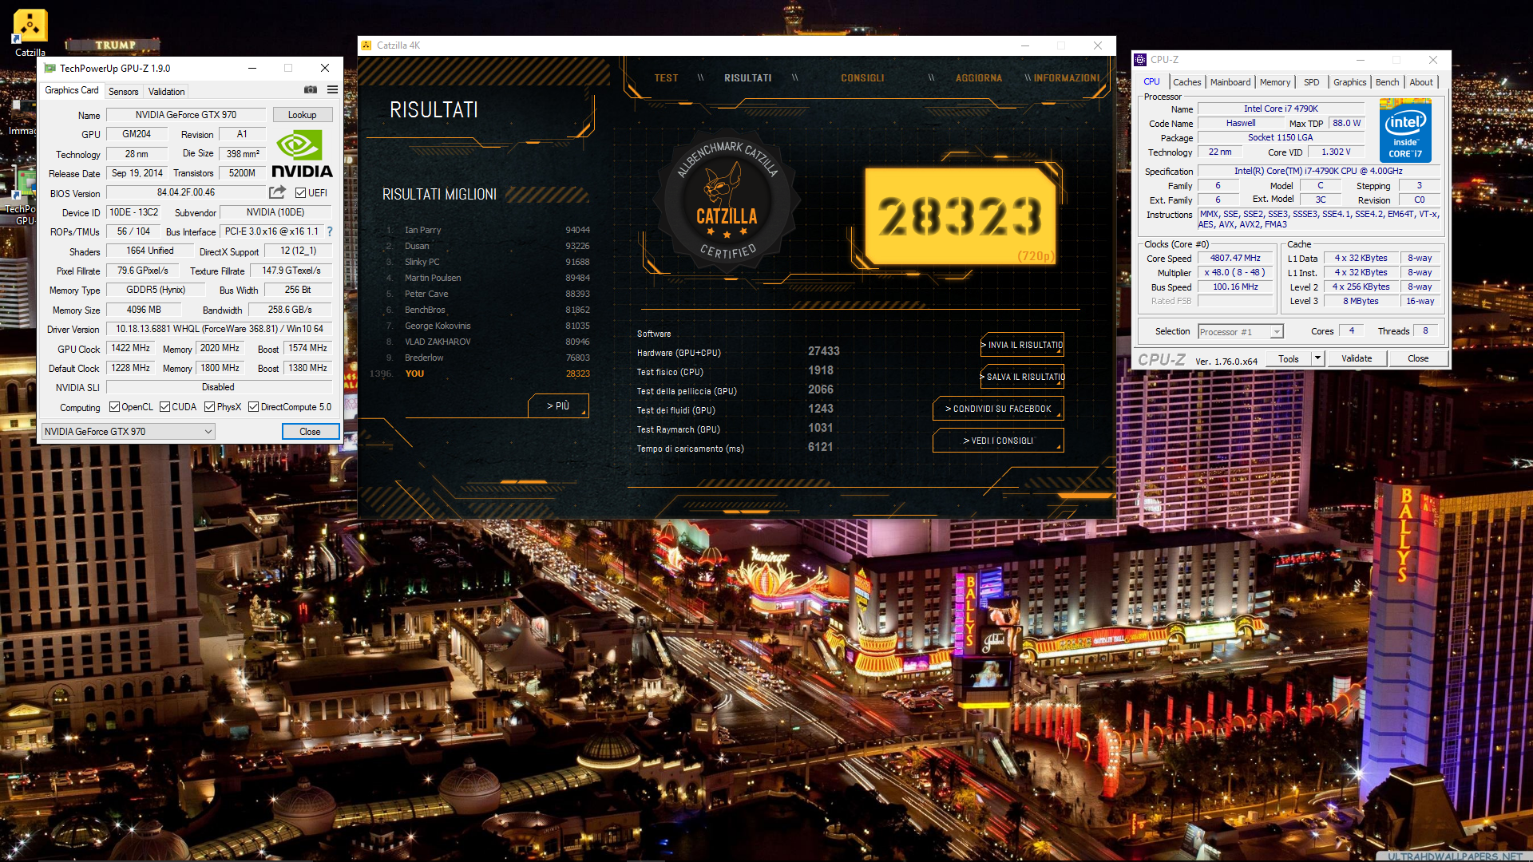The width and height of the screenshot is (1533, 862).
Task: Click the Lookup button in GPU-Z
Action: [x=303, y=115]
